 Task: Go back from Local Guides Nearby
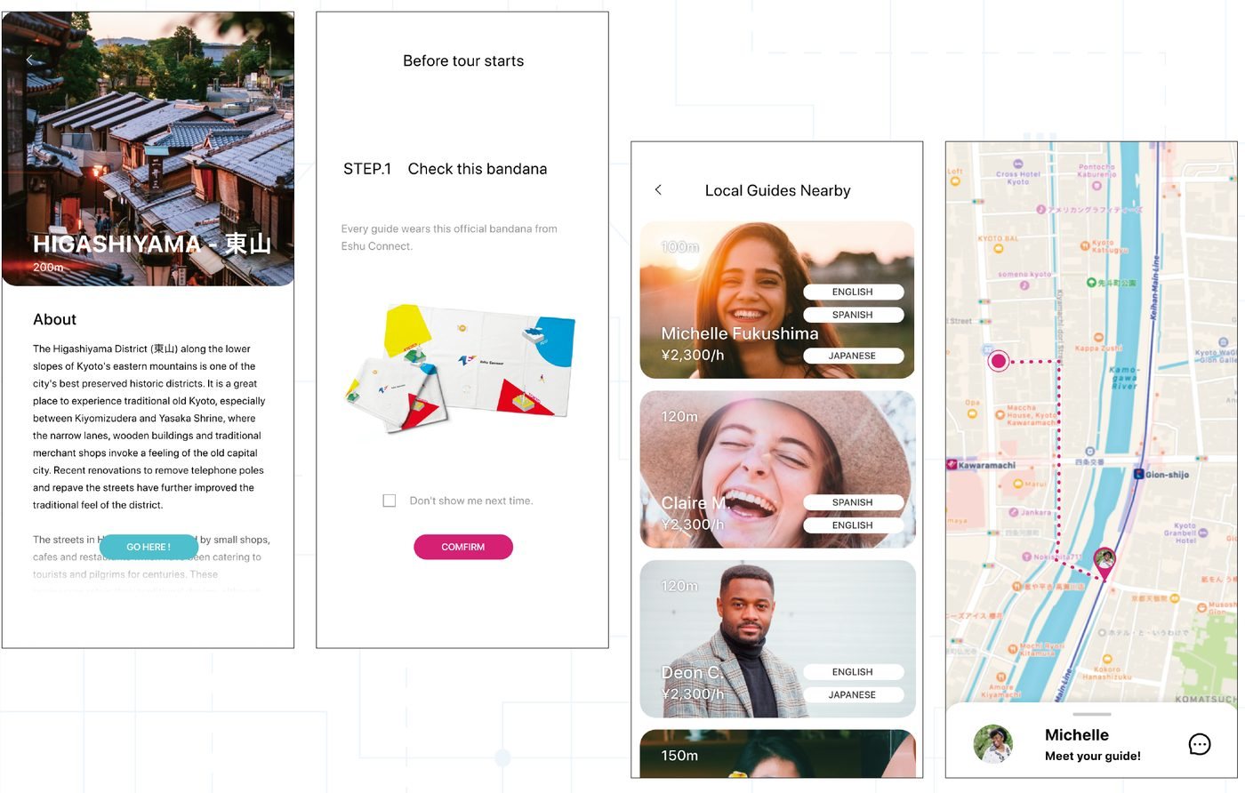[x=658, y=189]
